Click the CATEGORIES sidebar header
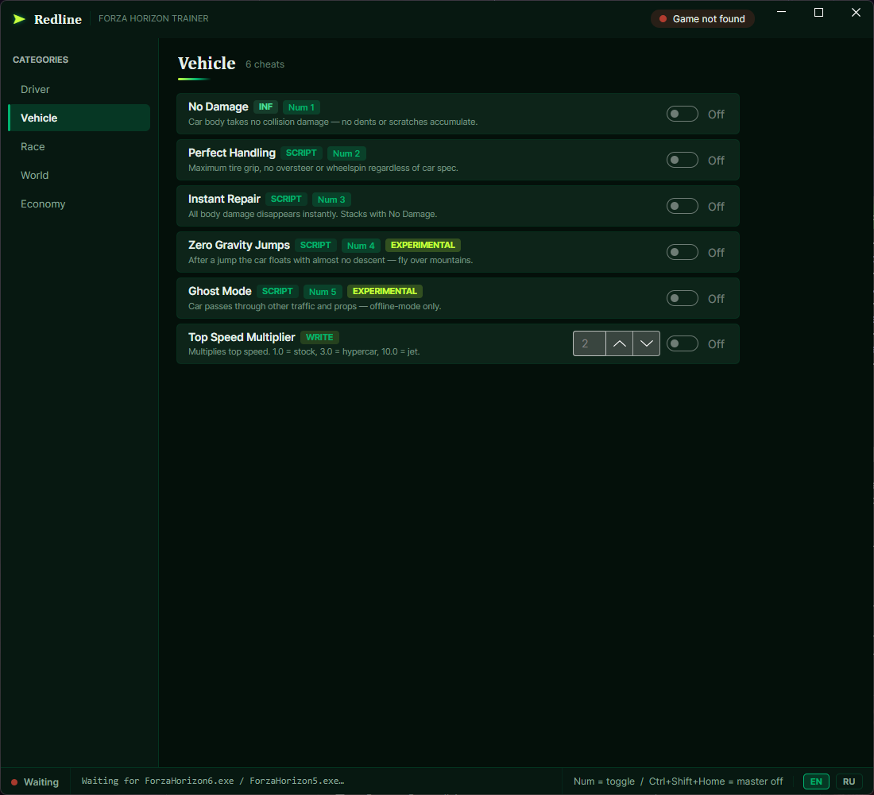 41,60
